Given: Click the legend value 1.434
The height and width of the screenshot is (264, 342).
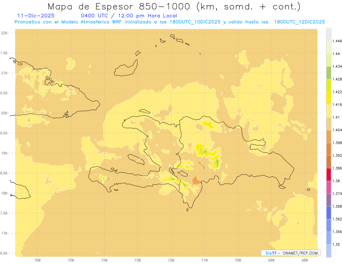Looking at the screenshot, I should coord(337,66).
